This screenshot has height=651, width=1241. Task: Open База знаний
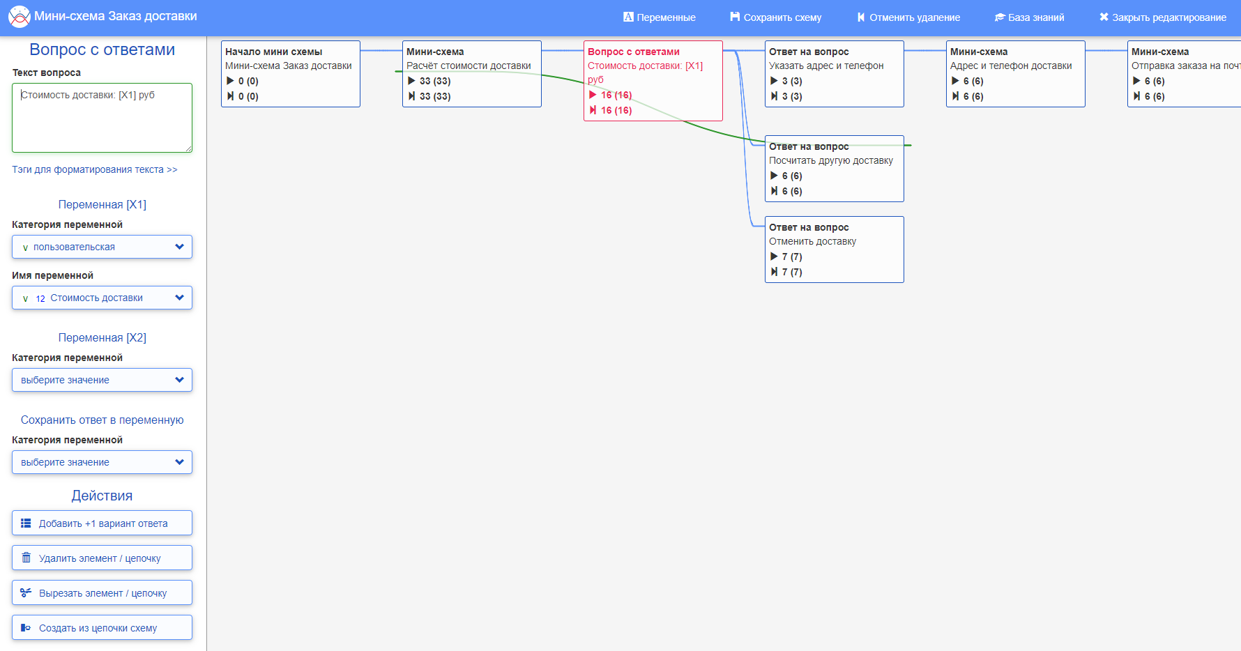pyautogui.click(x=1030, y=17)
